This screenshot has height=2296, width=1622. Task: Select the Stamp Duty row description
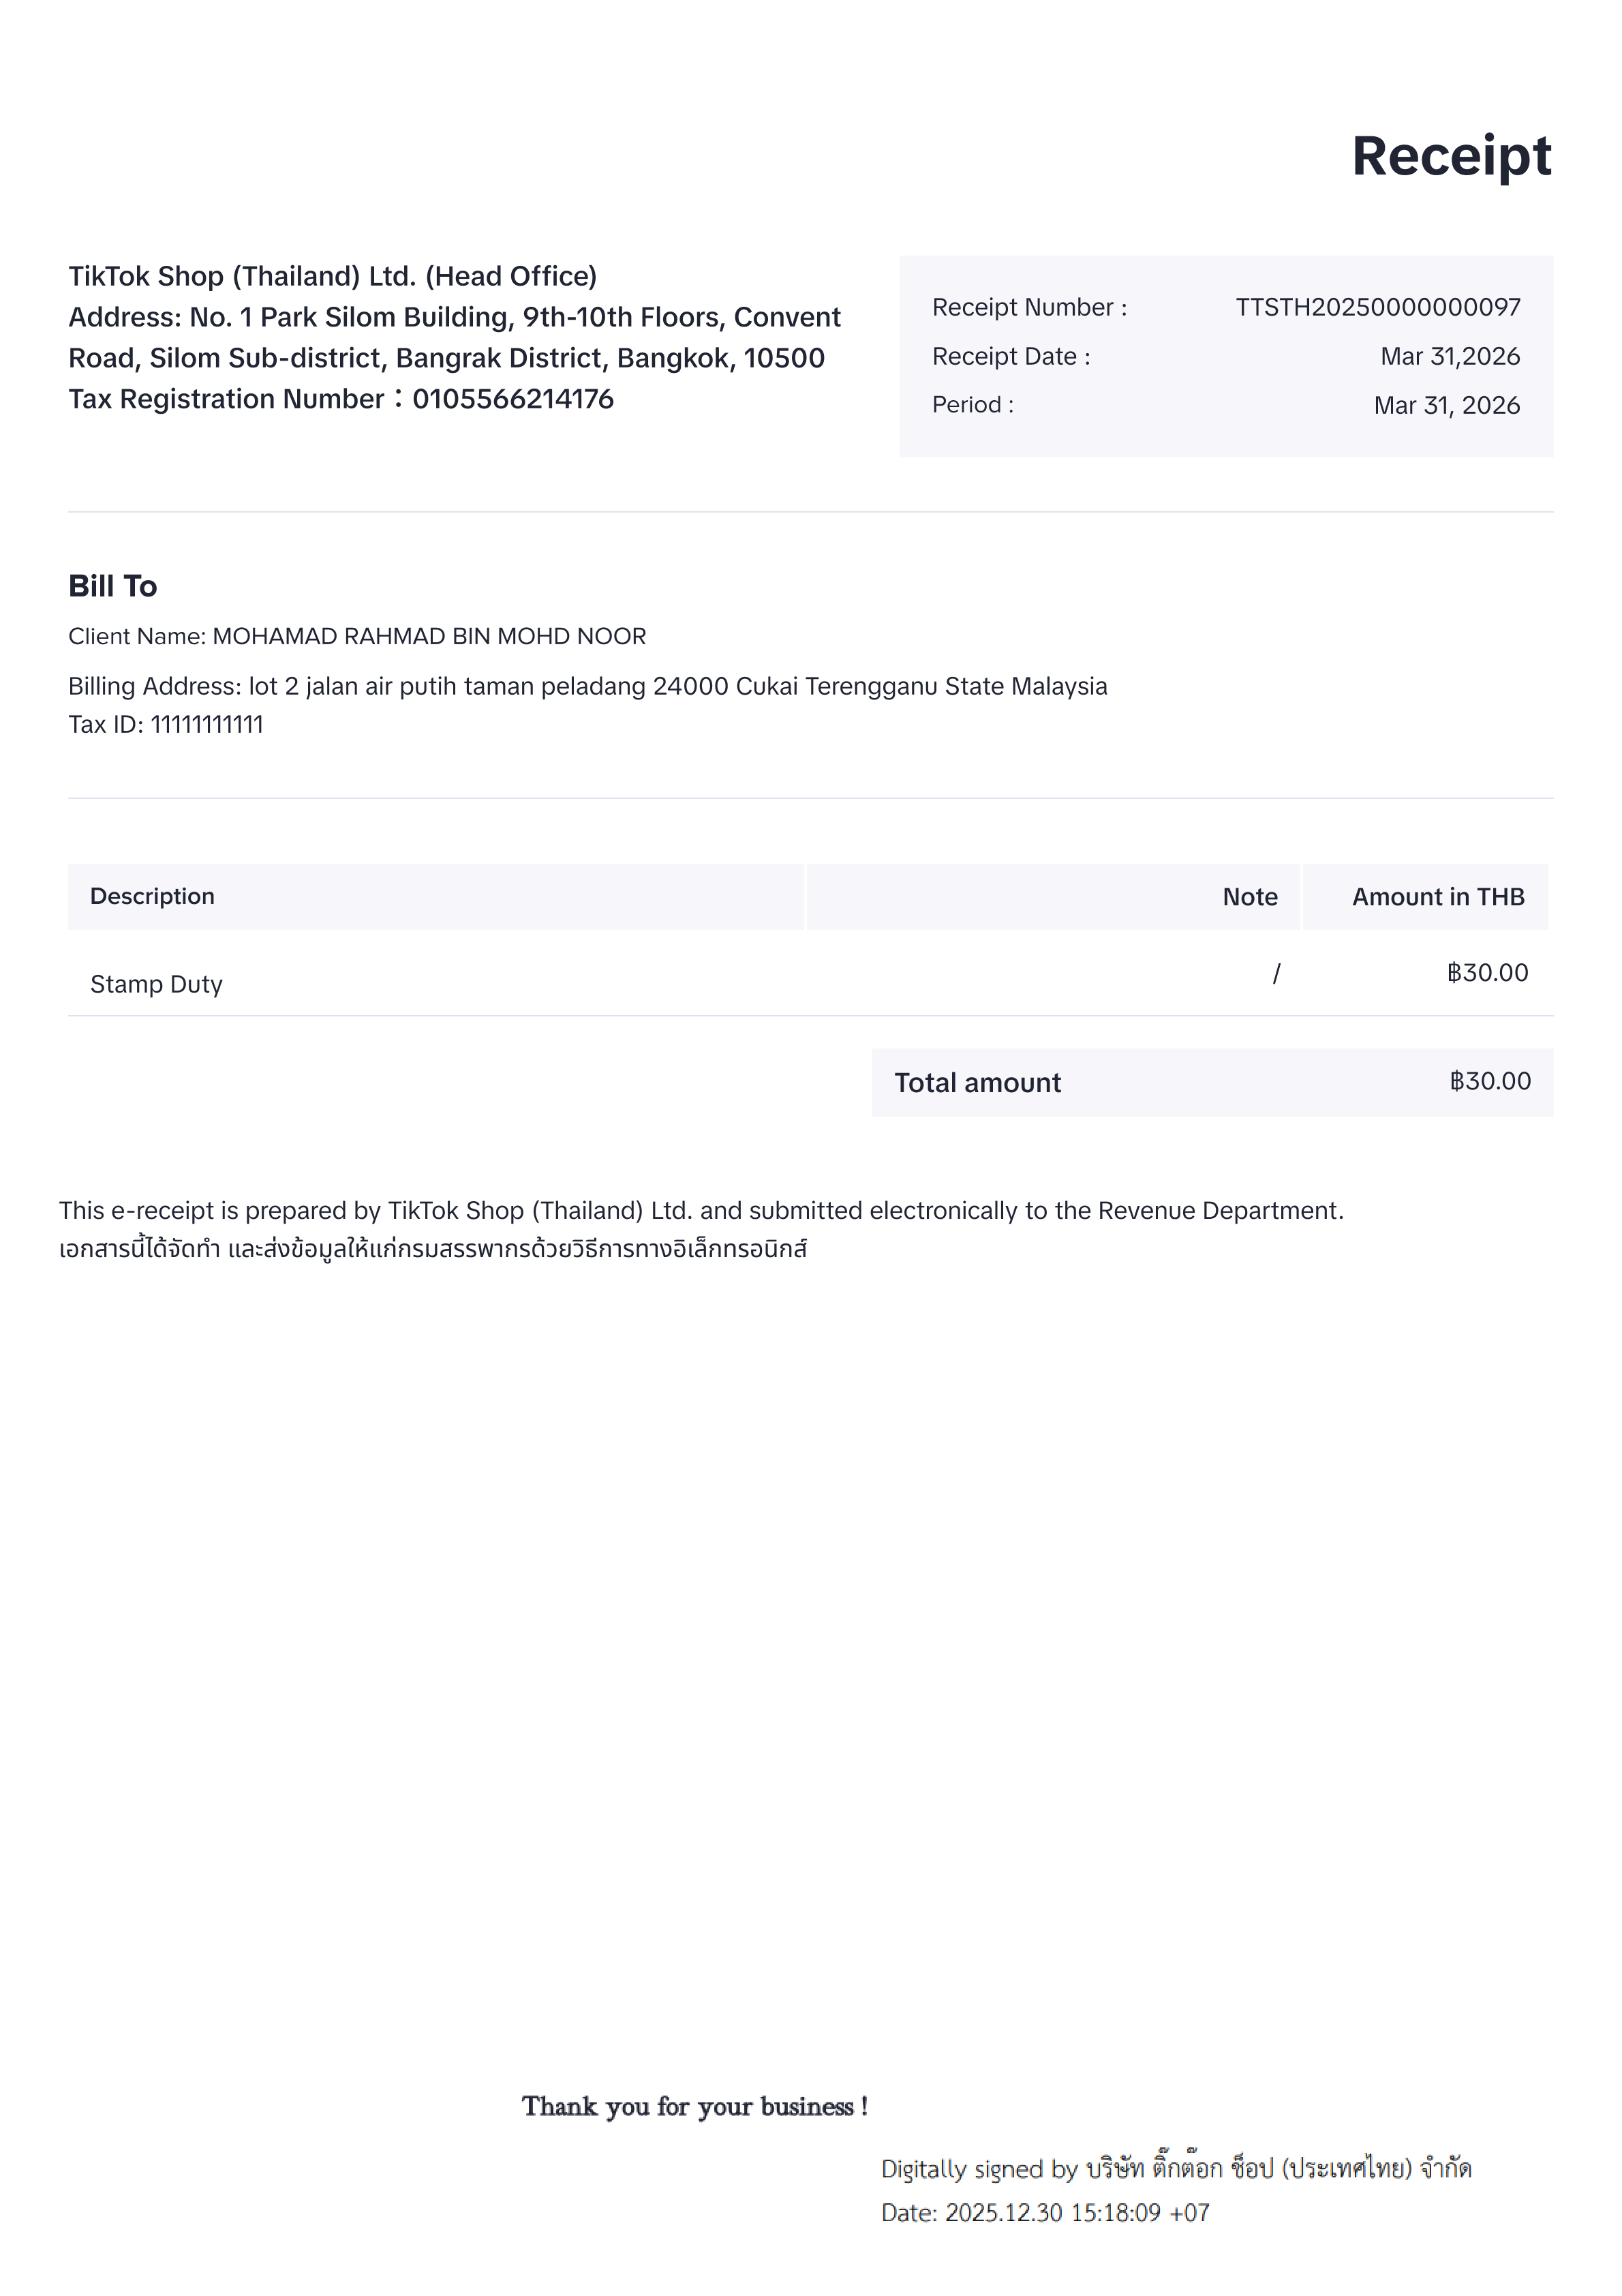[x=156, y=984]
